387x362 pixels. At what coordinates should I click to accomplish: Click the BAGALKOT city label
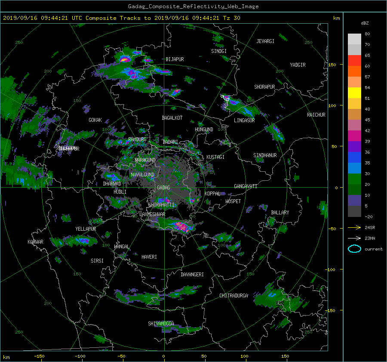tap(172, 118)
